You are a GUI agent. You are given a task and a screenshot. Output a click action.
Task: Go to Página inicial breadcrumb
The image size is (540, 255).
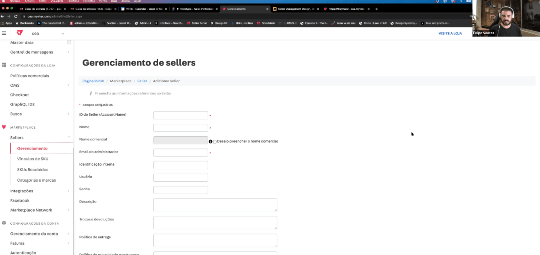(x=93, y=81)
